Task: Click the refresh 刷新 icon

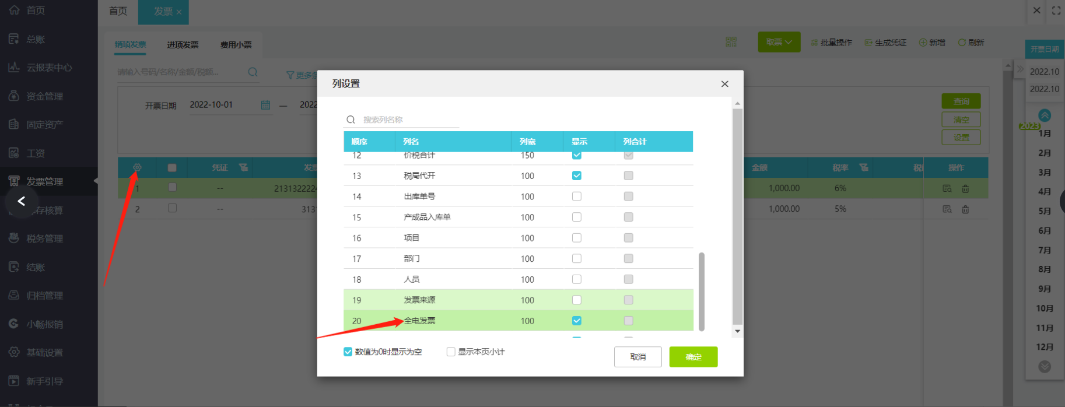Action: click(x=962, y=43)
